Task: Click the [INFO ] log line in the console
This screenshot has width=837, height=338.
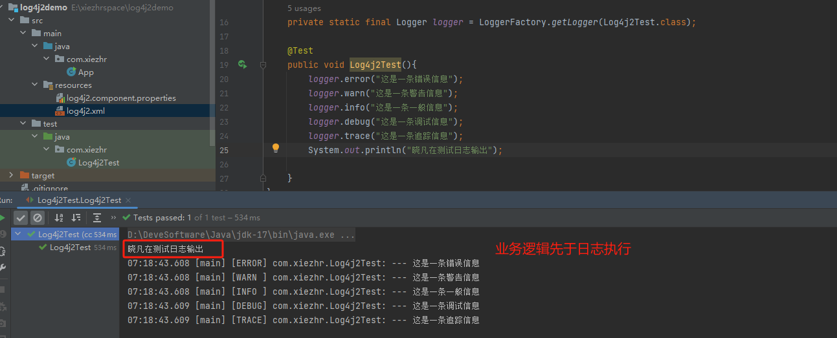Action: click(x=303, y=291)
